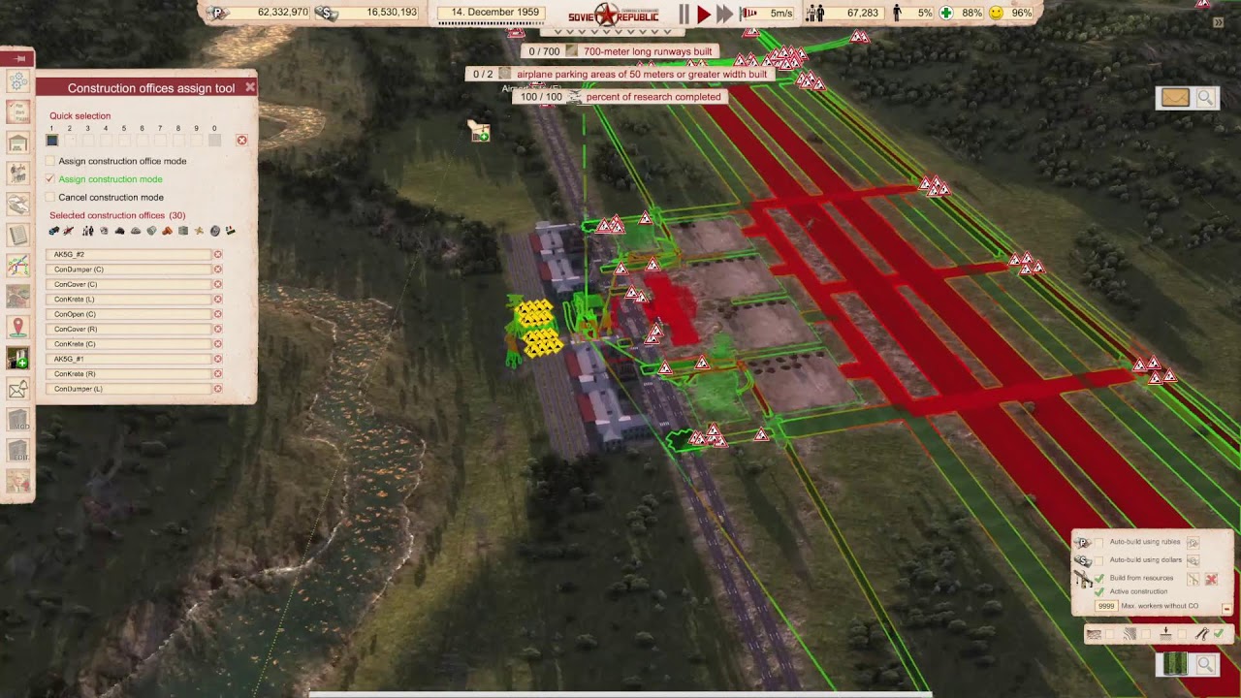The height and width of the screenshot is (698, 1241).
Task: Remove ConOpen (C) from selected offices
Action: point(218,314)
